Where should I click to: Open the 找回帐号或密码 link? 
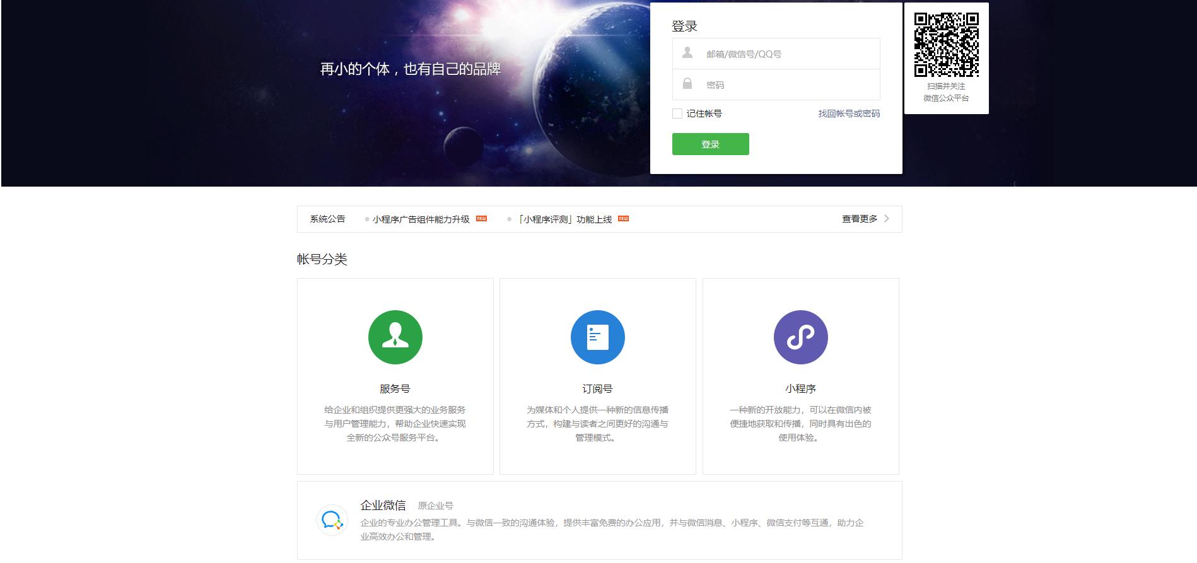849,113
